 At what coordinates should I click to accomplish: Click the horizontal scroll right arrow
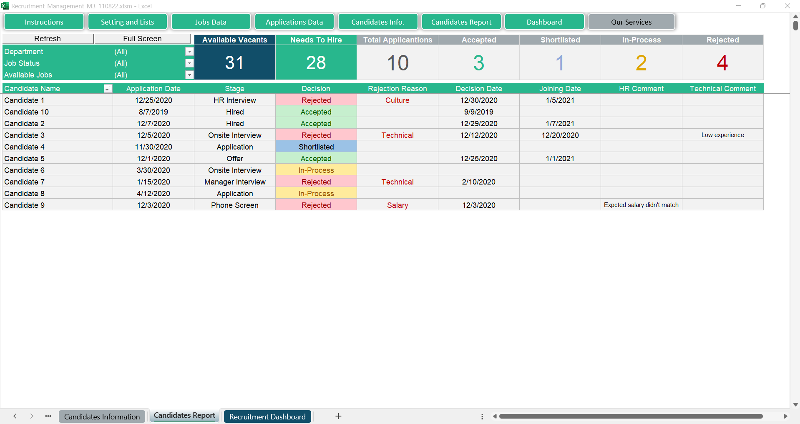[785, 416]
